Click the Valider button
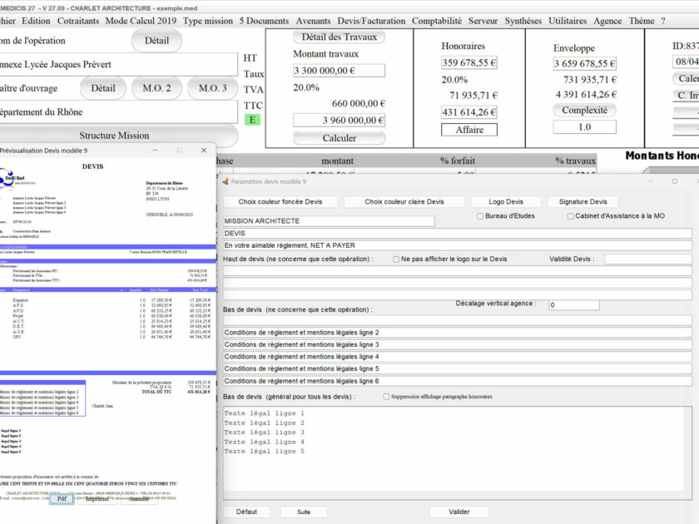The width and height of the screenshot is (699, 524). pyautogui.click(x=459, y=512)
